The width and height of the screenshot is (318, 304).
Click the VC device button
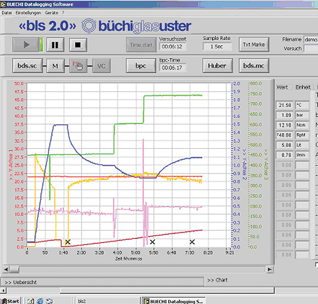(x=101, y=65)
